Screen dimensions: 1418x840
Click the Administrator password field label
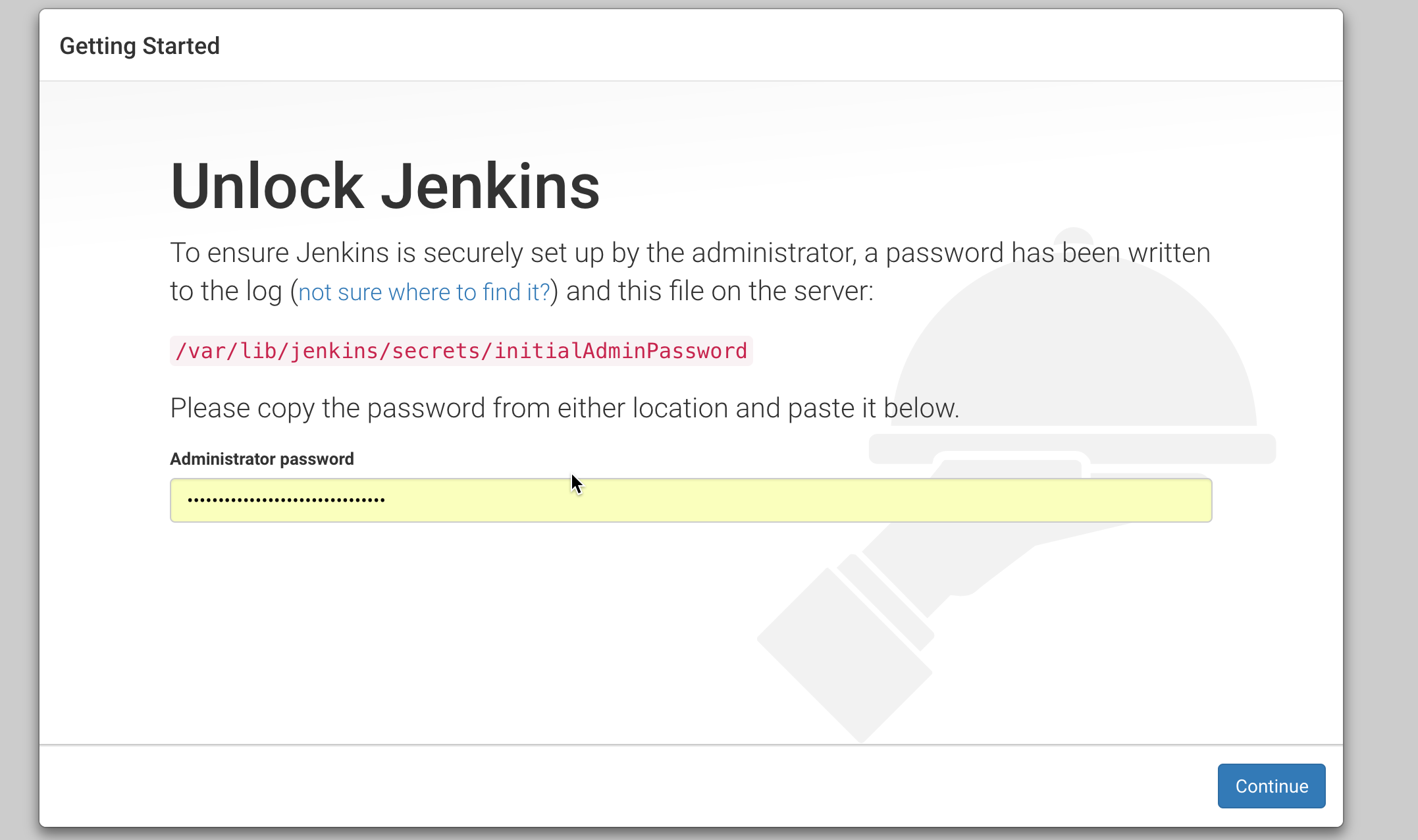click(x=261, y=459)
